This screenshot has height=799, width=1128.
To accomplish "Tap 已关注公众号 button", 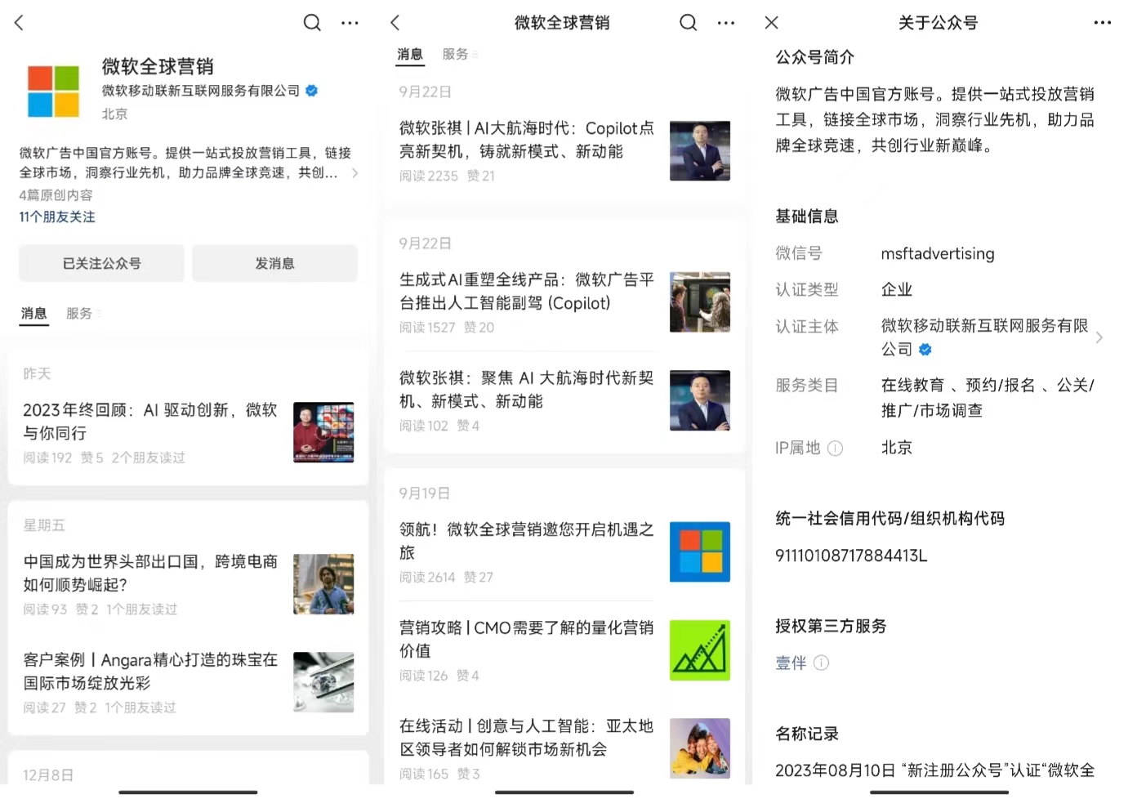I will [x=101, y=263].
